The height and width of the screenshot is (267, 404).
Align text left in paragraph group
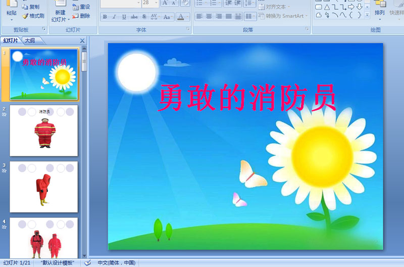pos(199,17)
